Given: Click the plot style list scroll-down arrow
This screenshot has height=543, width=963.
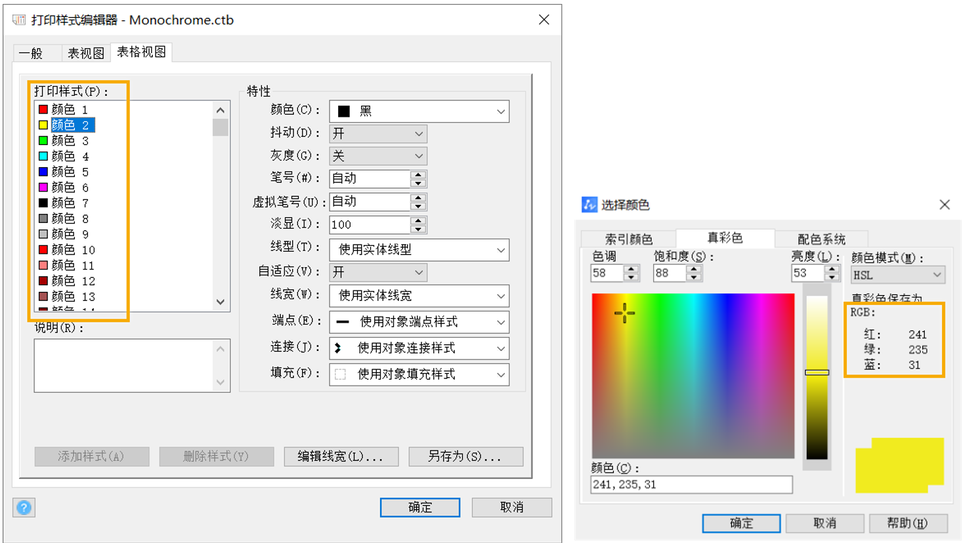Looking at the screenshot, I should (221, 302).
